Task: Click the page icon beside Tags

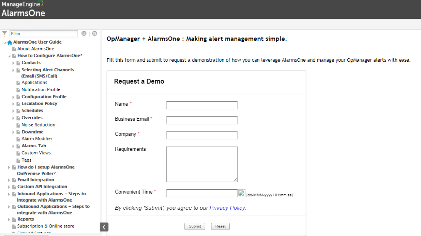Action: coord(18,160)
